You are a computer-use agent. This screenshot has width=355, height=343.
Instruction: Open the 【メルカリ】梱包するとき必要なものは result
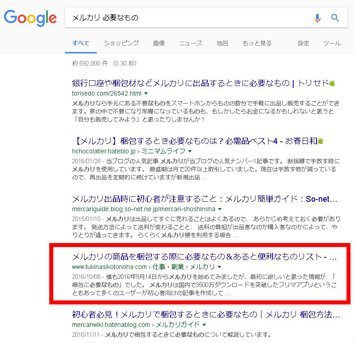point(195,141)
